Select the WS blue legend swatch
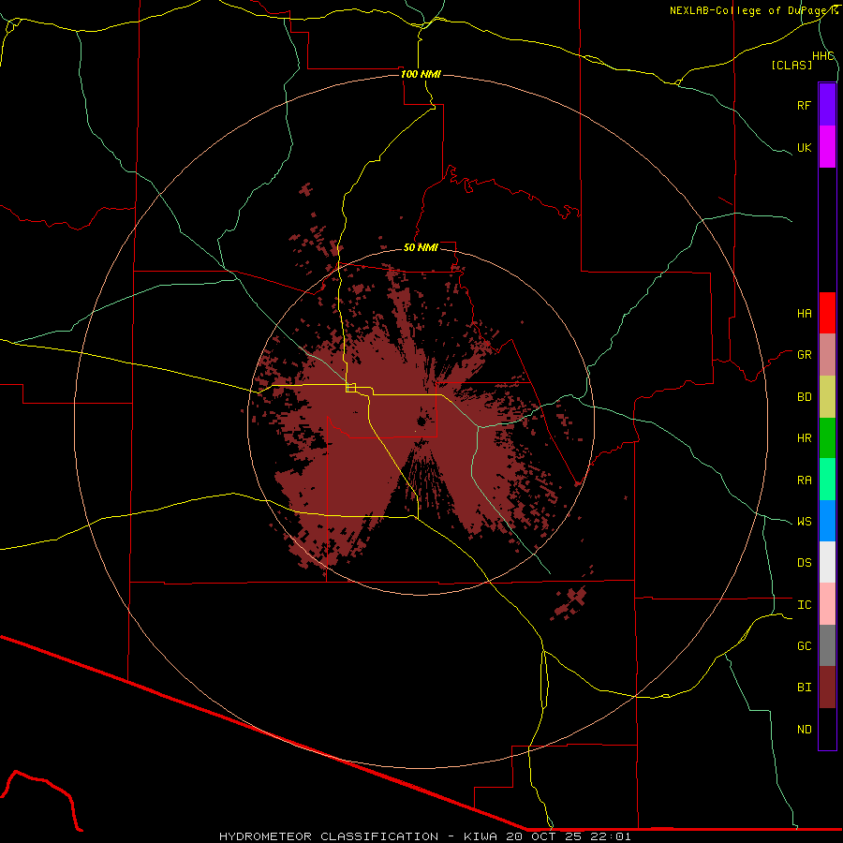This screenshot has height=843, width=843. tap(827, 521)
